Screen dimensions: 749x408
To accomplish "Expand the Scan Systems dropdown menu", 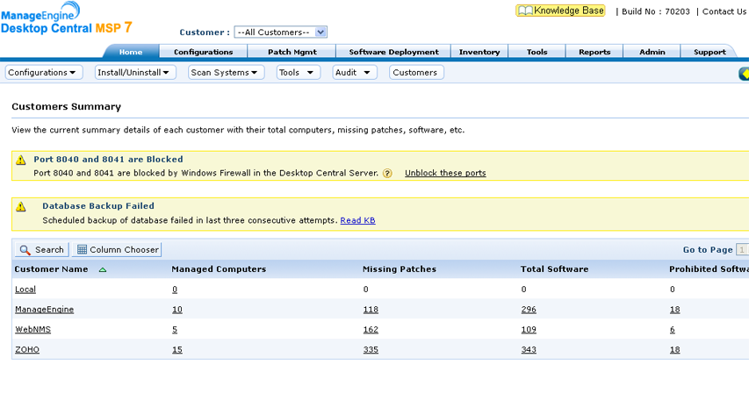I will click(x=226, y=73).
